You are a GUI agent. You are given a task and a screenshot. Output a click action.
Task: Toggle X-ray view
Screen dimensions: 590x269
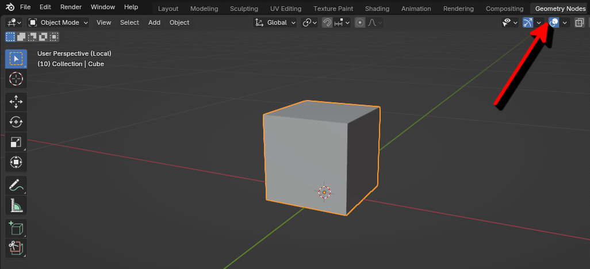[580, 22]
